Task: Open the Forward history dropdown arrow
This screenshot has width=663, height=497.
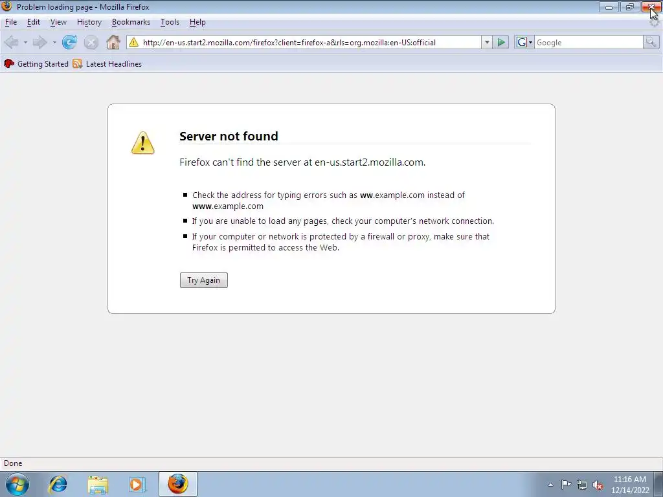Action: click(x=54, y=42)
